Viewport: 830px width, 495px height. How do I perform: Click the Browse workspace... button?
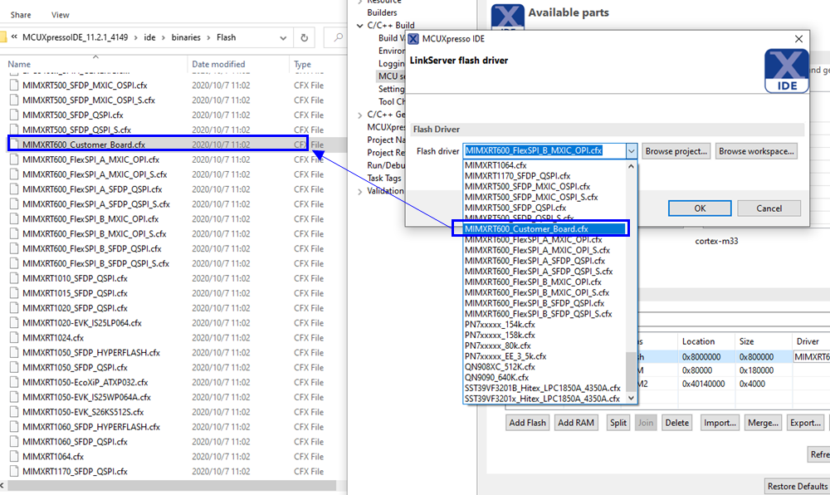click(756, 151)
